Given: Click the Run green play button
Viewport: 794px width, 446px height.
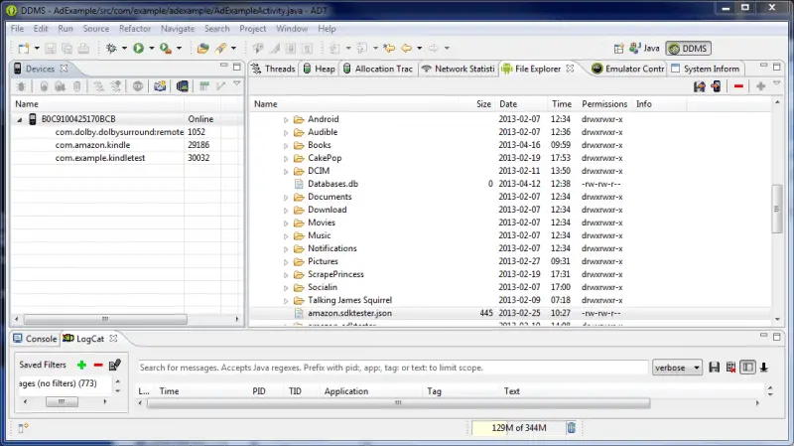Looking at the screenshot, I should click(138, 48).
